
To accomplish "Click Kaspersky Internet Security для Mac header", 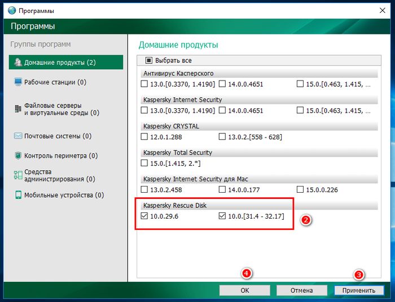I will [259, 179].
